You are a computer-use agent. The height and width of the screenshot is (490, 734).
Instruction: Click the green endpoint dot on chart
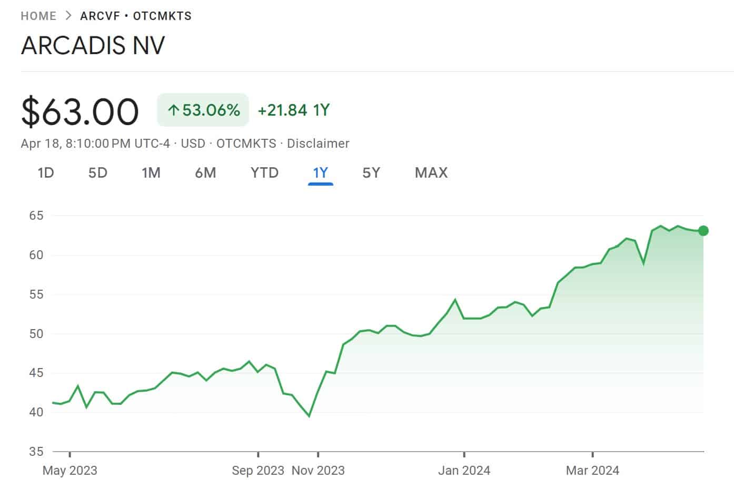[703, 231]
